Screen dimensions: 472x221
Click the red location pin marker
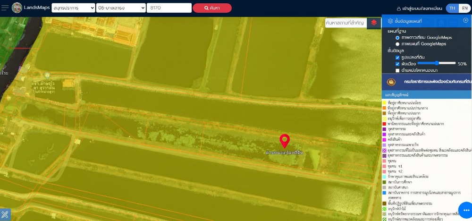(x=285, y=141)
